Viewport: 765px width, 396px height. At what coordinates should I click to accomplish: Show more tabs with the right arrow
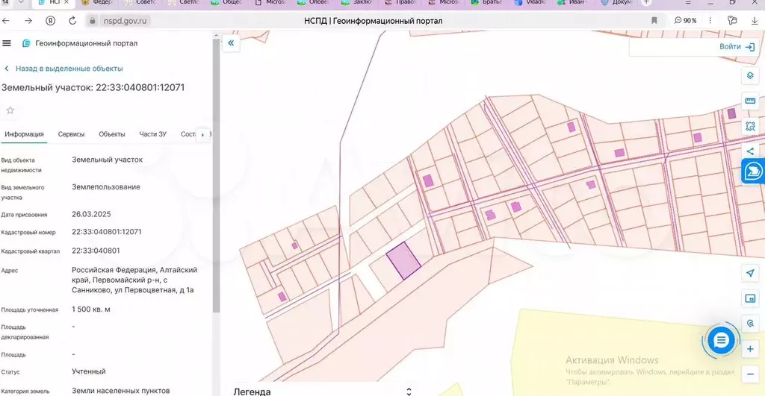[202, 135]
